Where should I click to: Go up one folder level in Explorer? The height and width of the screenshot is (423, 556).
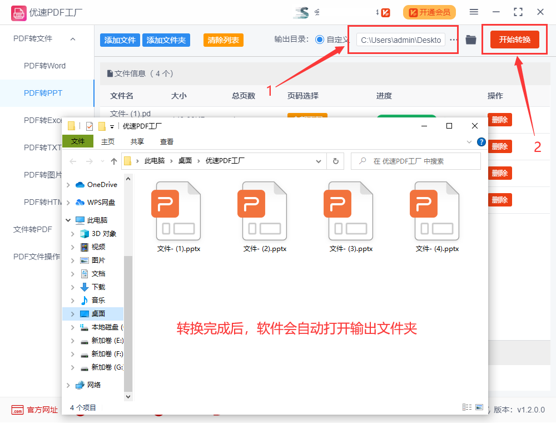click(x=114, y=161)
